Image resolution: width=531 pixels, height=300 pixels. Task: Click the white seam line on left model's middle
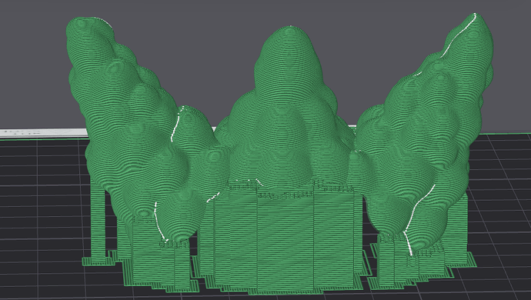(x=176, y=124)
